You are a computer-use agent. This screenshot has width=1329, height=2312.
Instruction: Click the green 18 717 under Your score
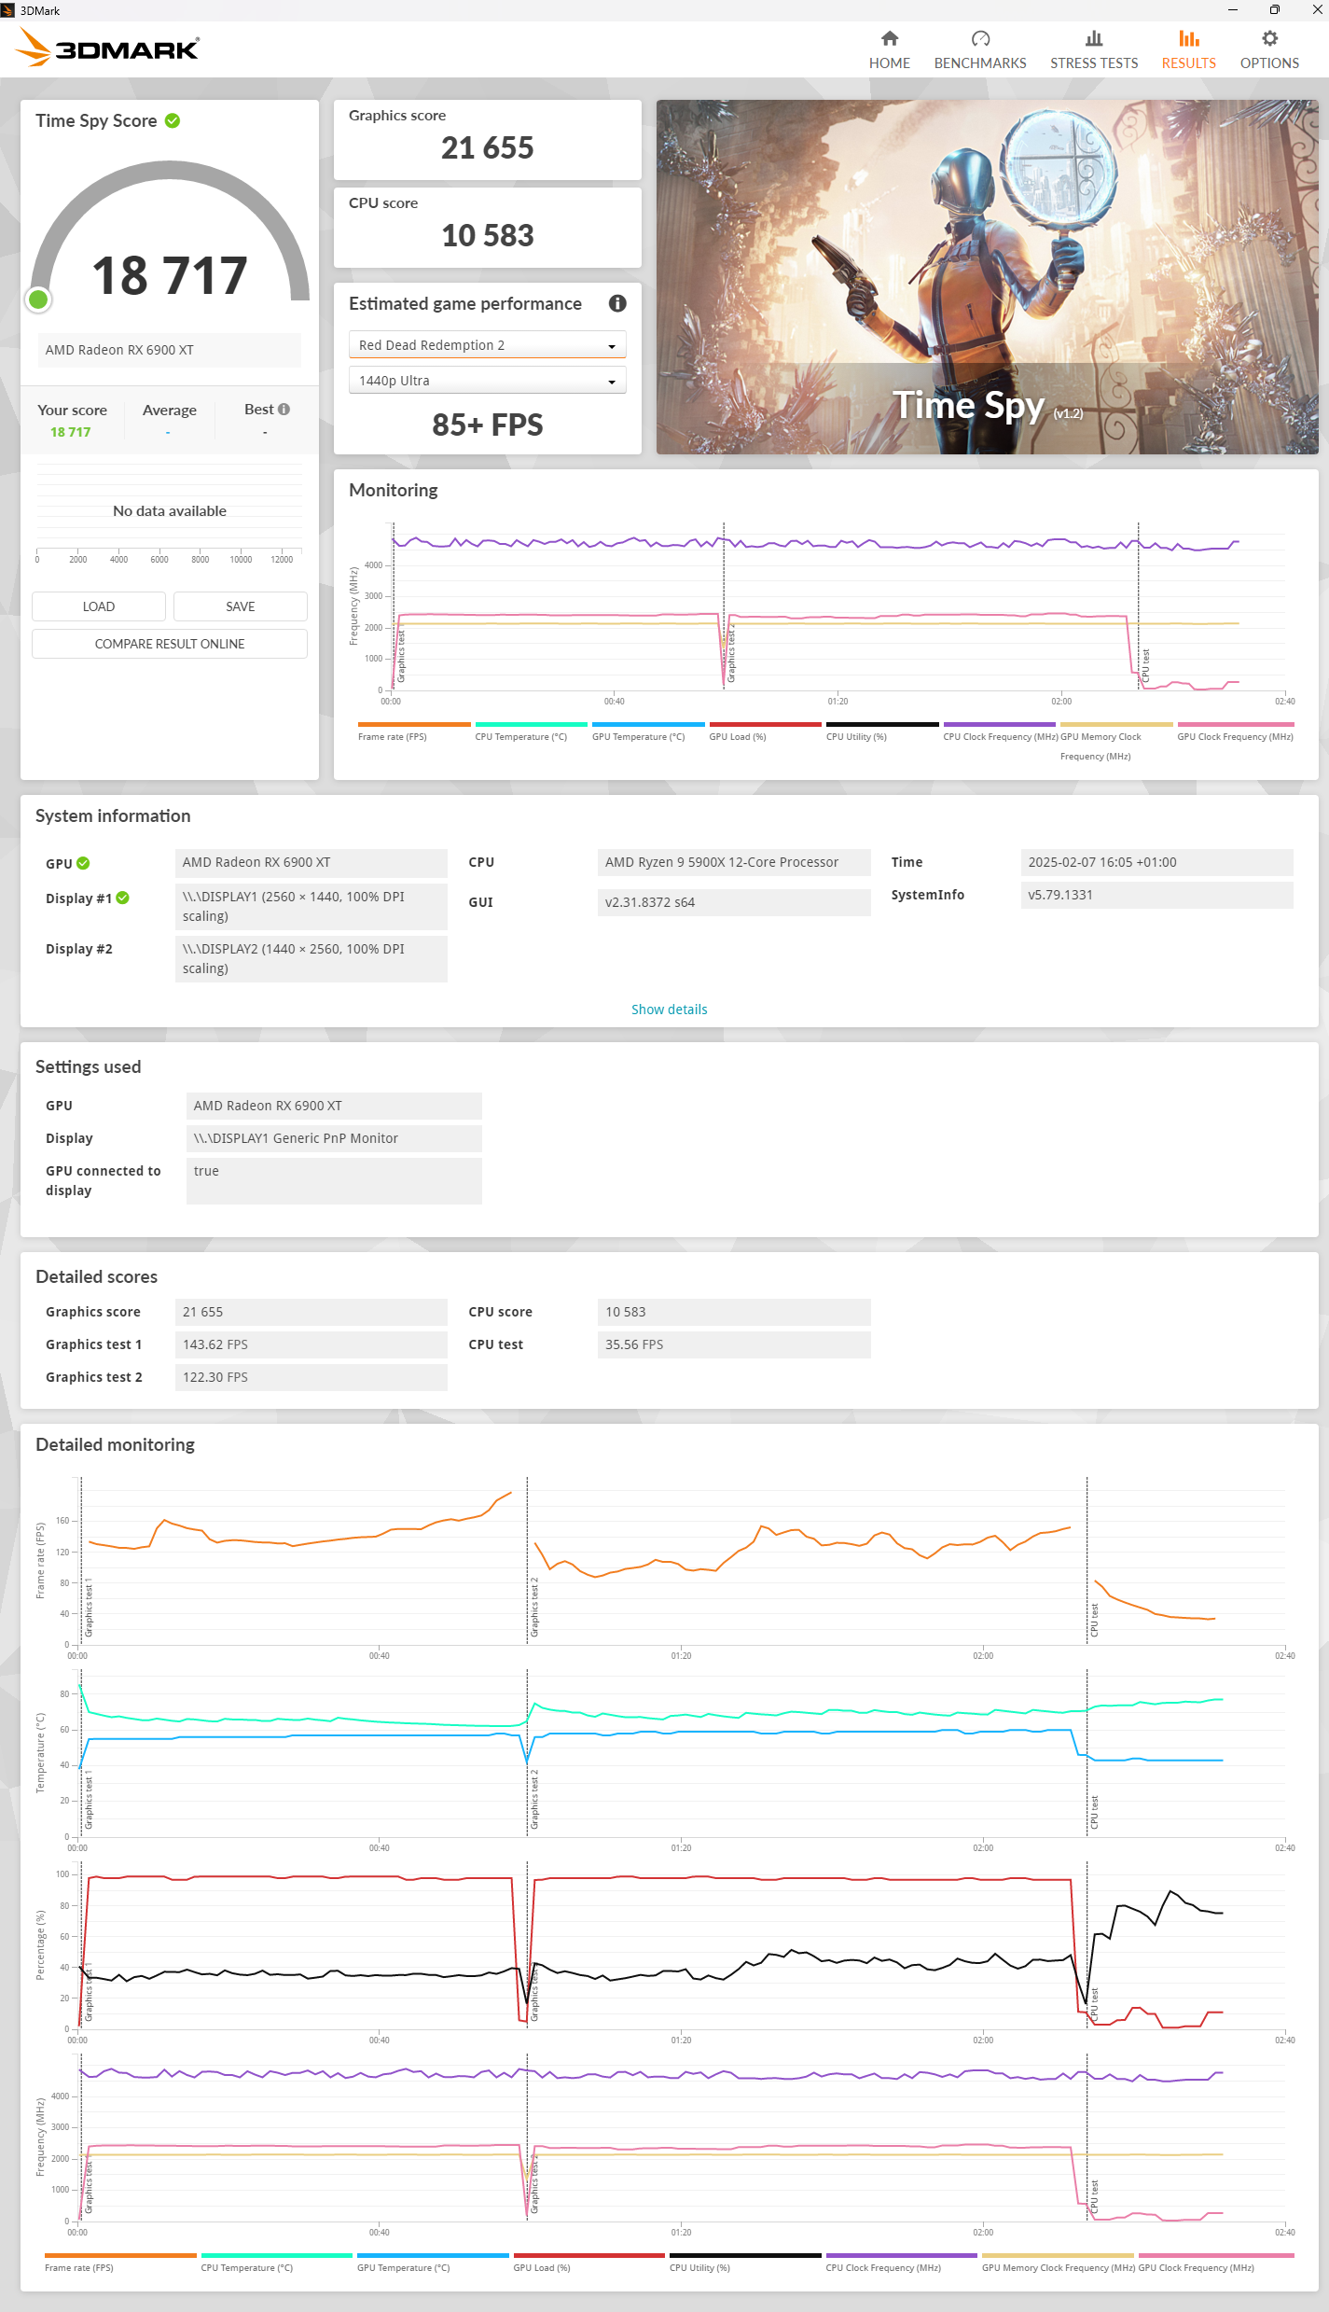[x=71, y=432]
